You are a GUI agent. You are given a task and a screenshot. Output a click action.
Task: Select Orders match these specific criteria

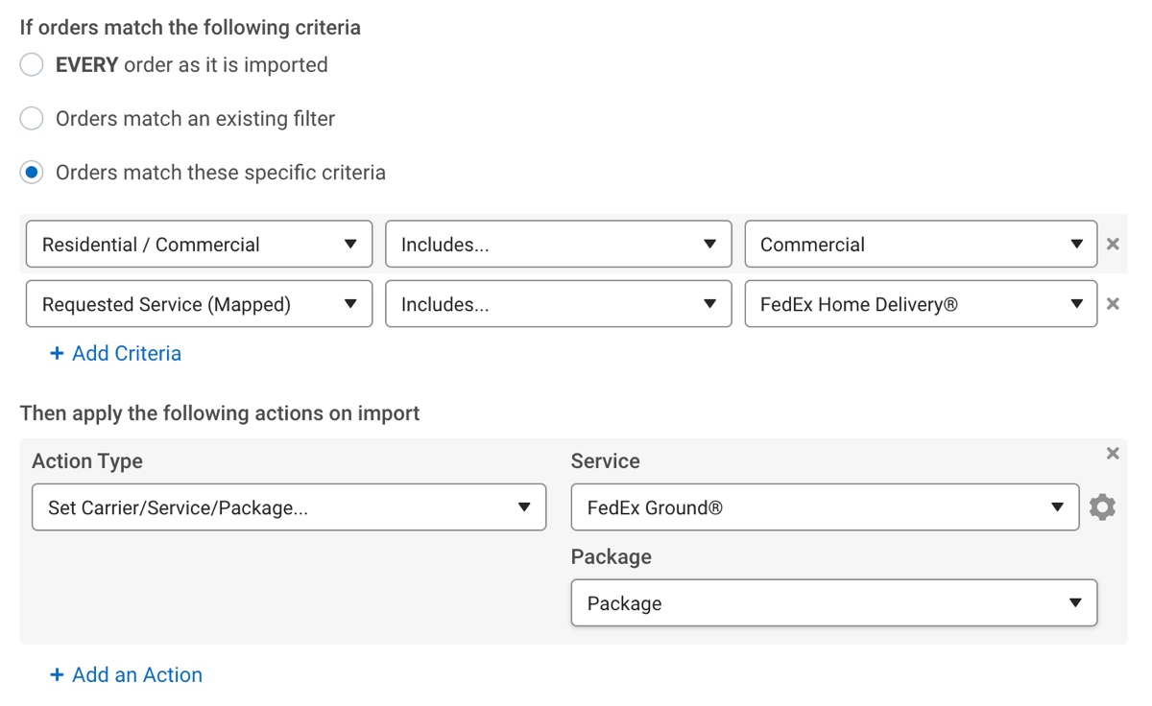pos(32,173)
